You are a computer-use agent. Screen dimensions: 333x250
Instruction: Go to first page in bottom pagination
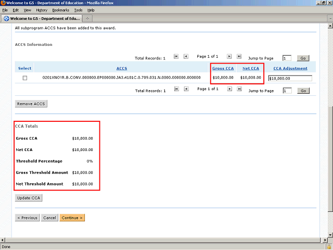(x=176, y=89)
